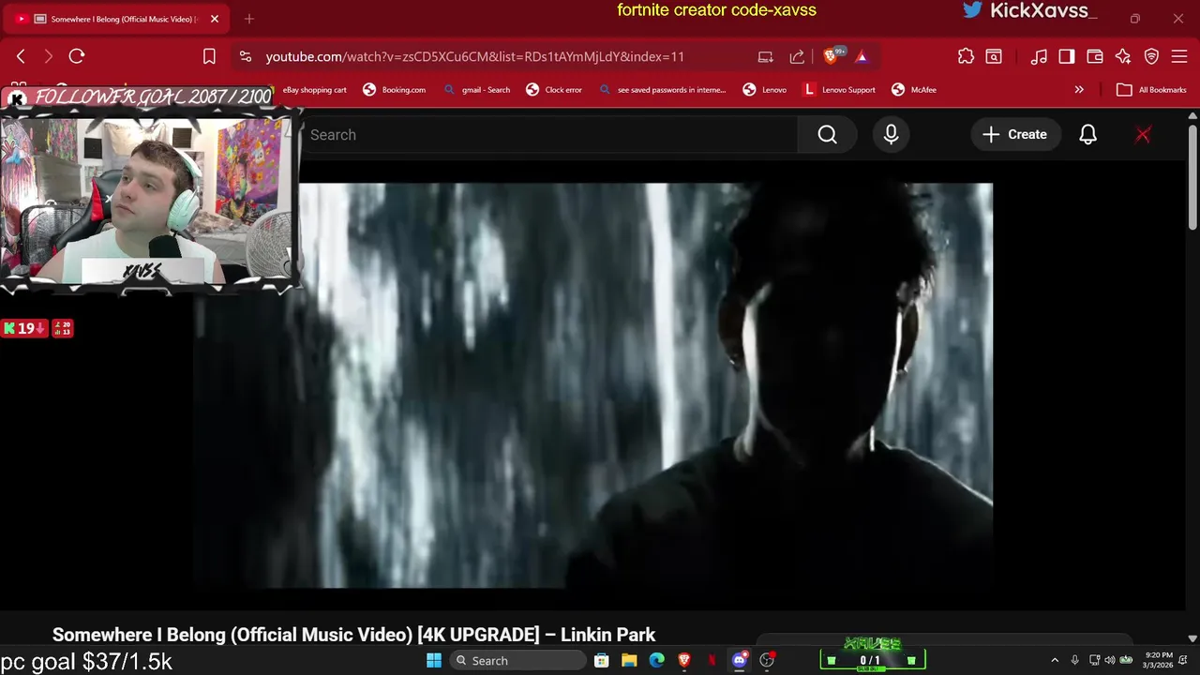Open the All Bookmarks folder
This screenshot has height=675, width=1200.
point(1152,90)
